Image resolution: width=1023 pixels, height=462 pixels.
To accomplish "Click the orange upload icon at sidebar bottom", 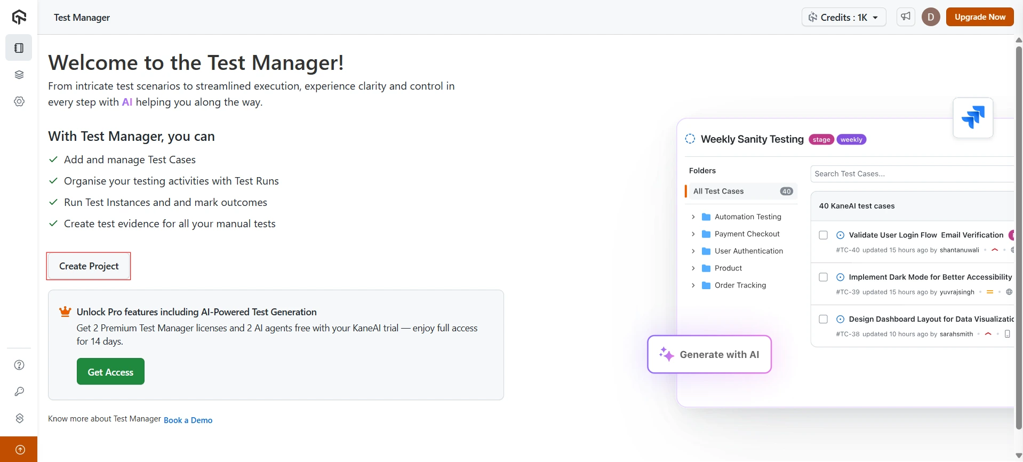I will point(19,450).
